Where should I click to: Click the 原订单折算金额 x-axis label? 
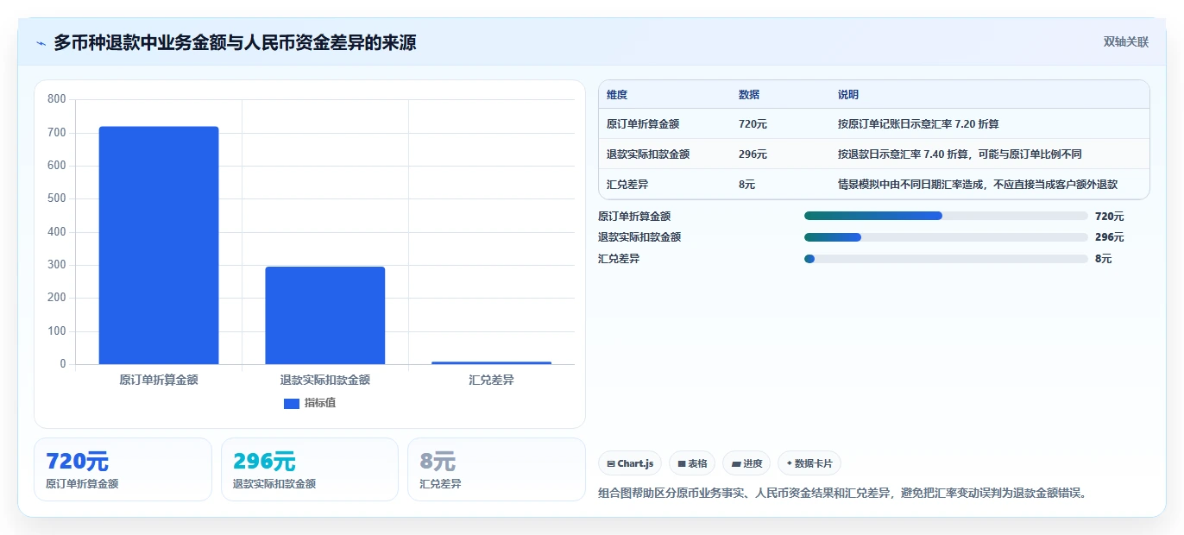coord(159,380)
